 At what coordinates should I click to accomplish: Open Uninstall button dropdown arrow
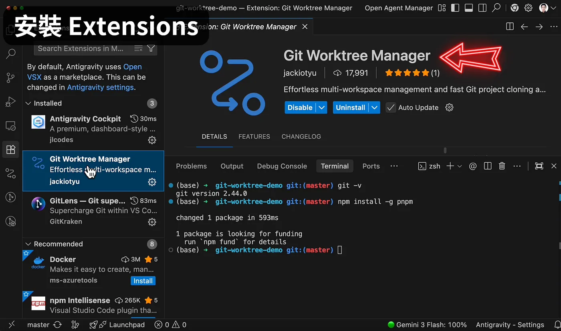[x=374, y=107]
